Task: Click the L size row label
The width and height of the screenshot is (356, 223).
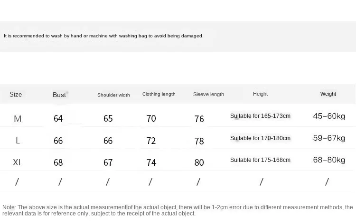Action: 18,141
